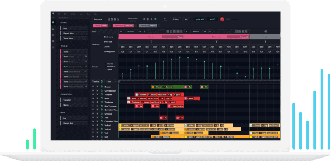
Task: Solo the Celli track
Action: 97,137
